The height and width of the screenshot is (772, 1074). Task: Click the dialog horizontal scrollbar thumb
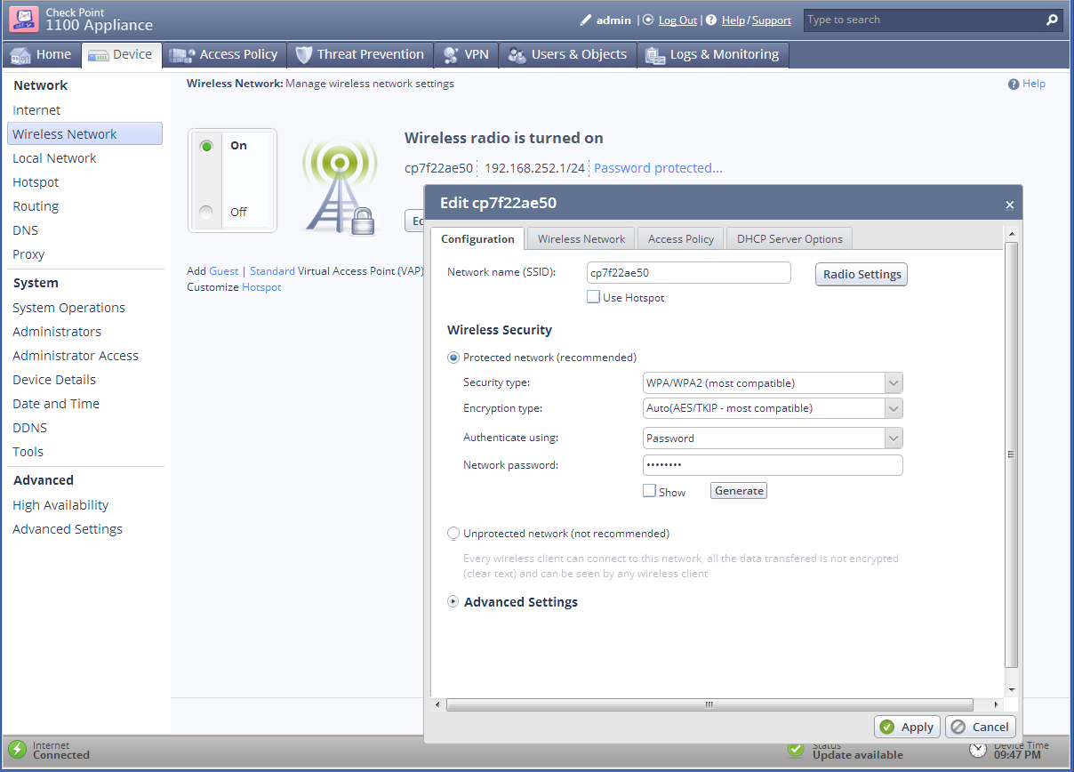coord(709,704)
